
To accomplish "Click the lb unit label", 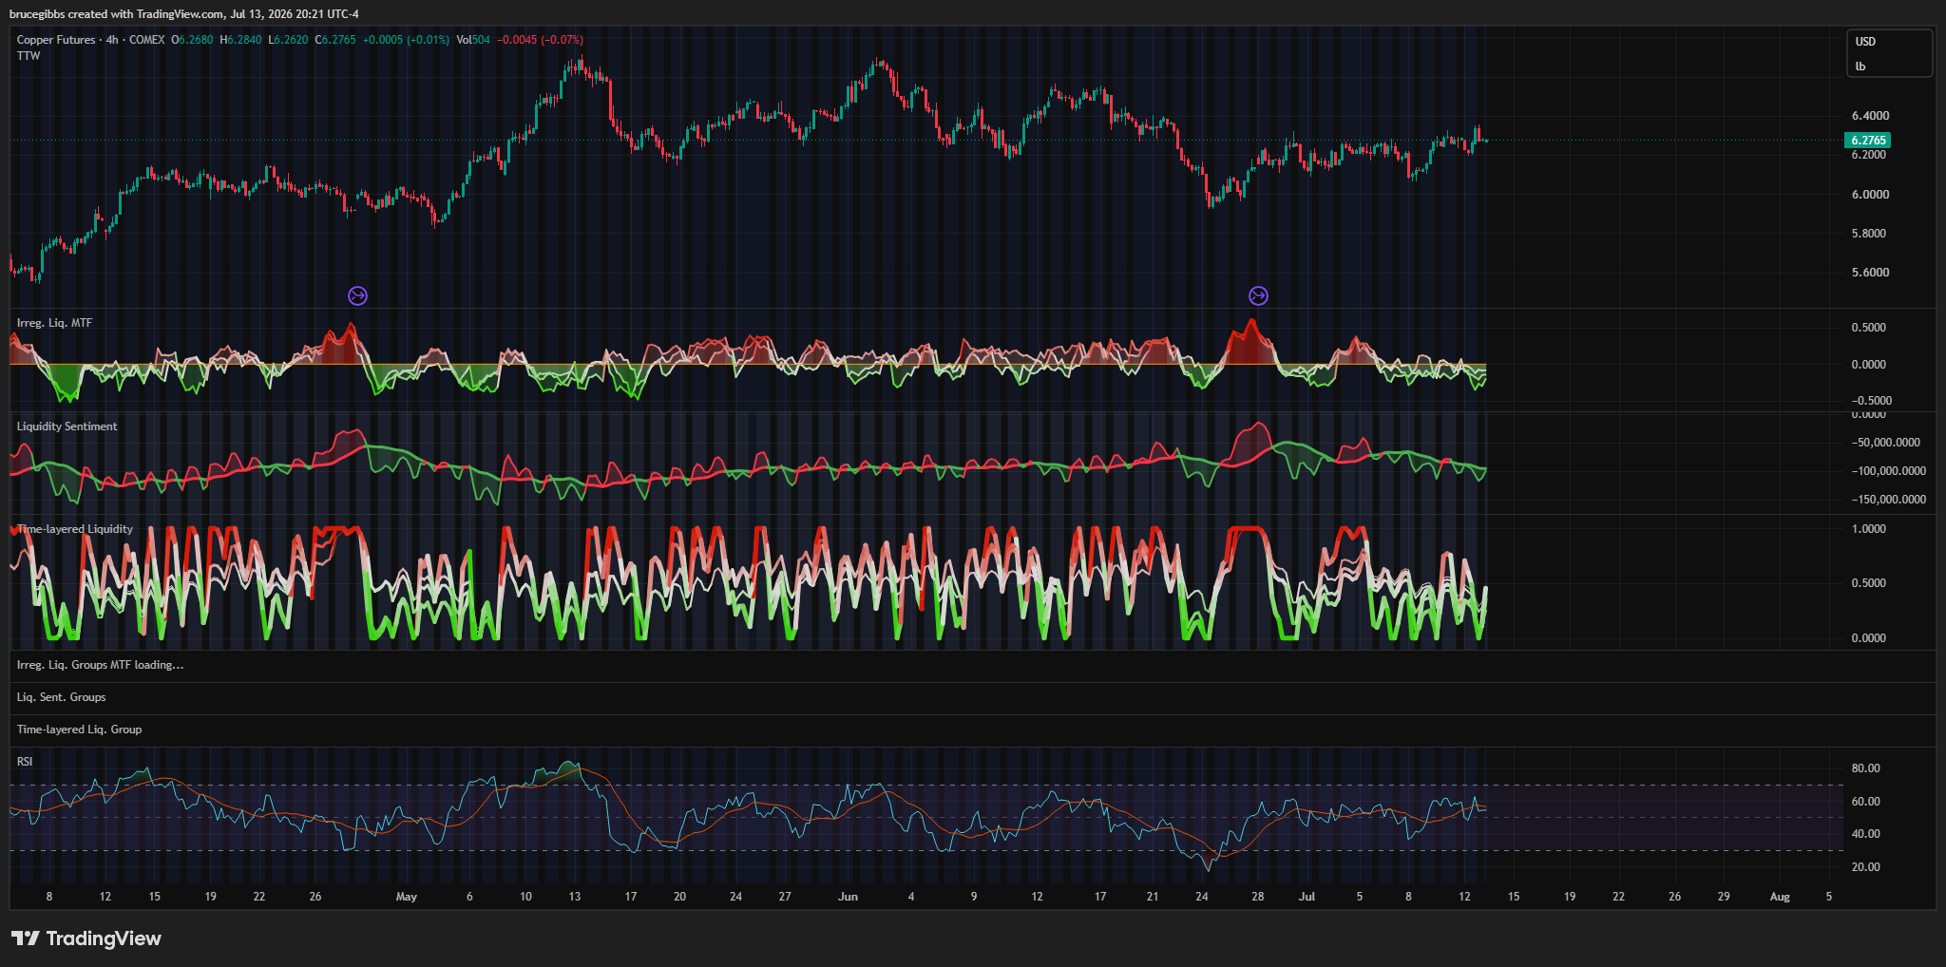I will [1860, 66].
